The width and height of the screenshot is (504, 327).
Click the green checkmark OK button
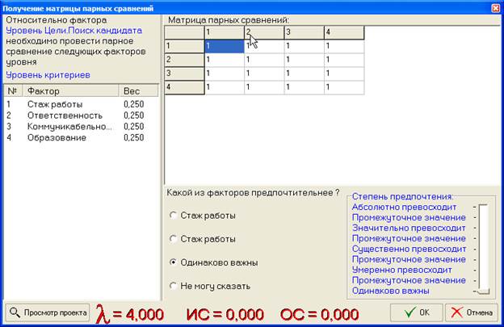pyautogui.click(x=415, y=312)
